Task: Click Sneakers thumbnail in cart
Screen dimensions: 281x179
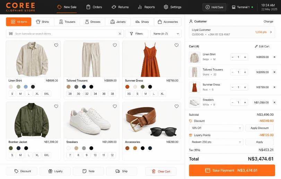Action: click(194, 102)
